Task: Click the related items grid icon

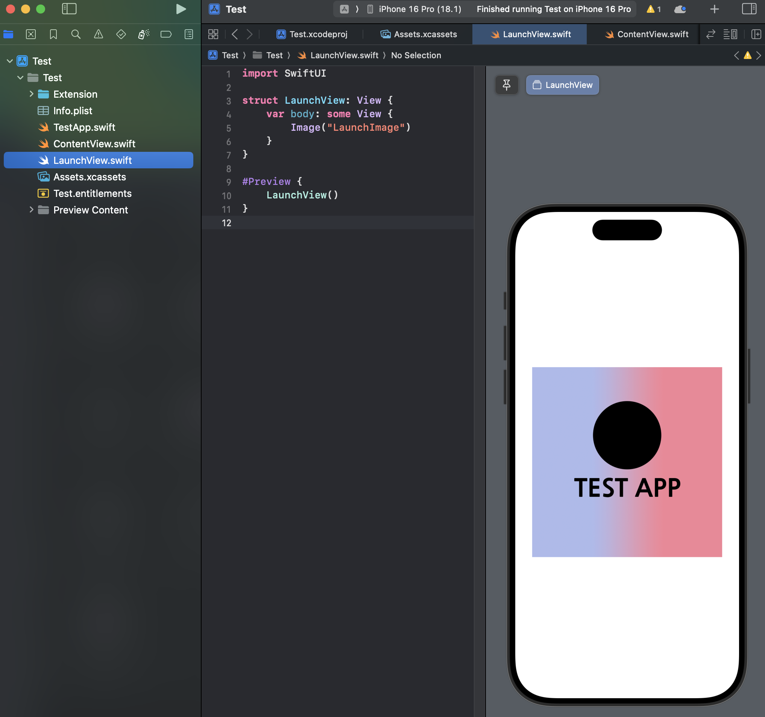Action: 213,34
